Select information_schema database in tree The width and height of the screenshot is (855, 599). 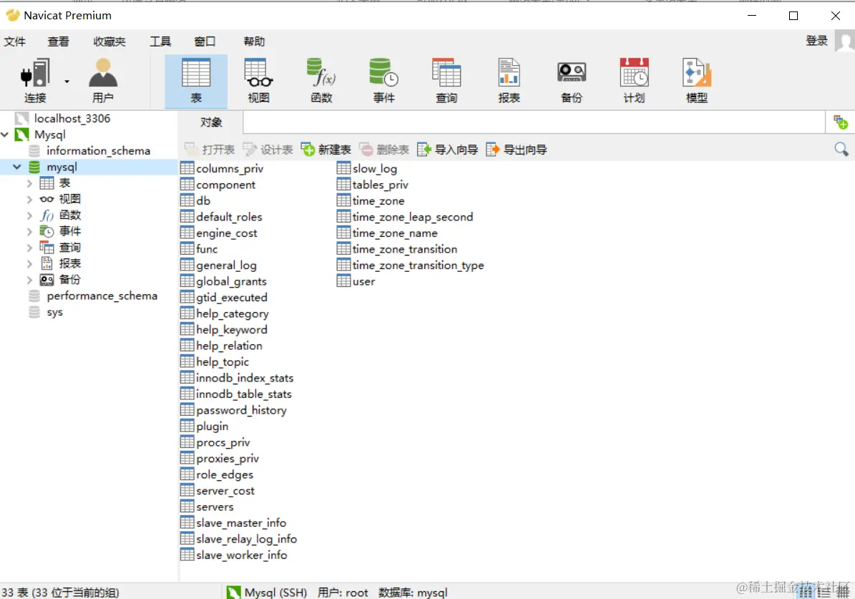coord(98,150)
